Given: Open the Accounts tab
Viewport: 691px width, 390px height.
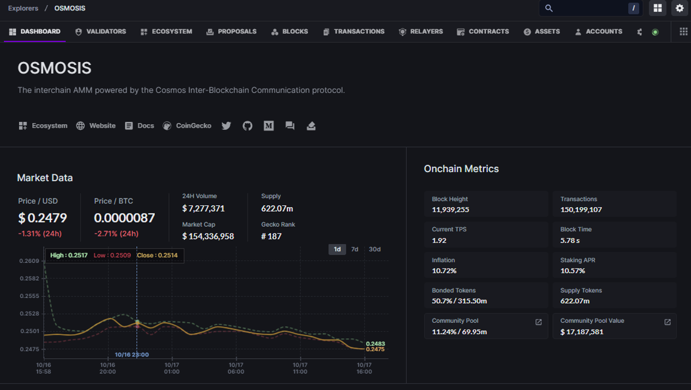Looking at the screenshot, I should coord(598,32).
